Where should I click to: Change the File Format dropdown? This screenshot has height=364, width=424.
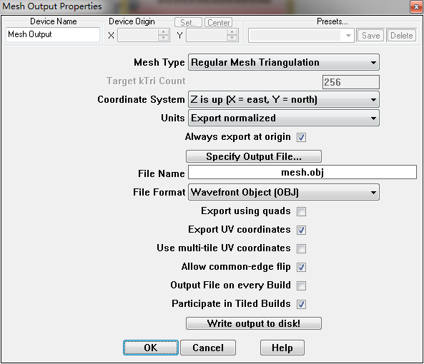(x=284, y=193)
